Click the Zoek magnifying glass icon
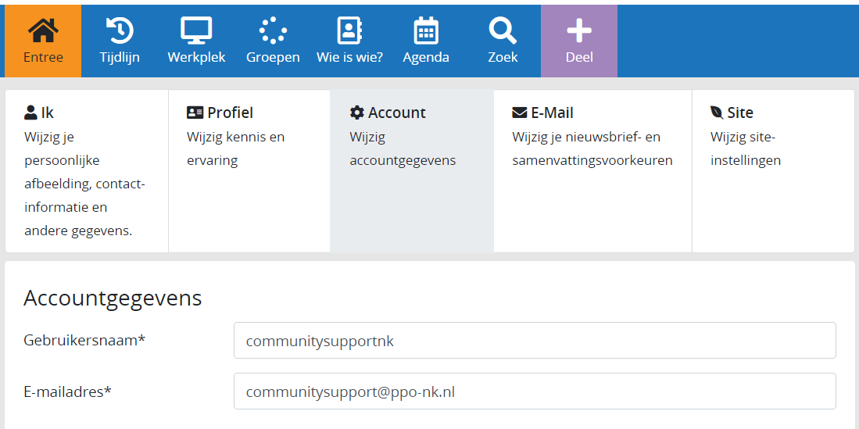The width and height of the screenshot is (859, 429). click(x=503, y=30)
